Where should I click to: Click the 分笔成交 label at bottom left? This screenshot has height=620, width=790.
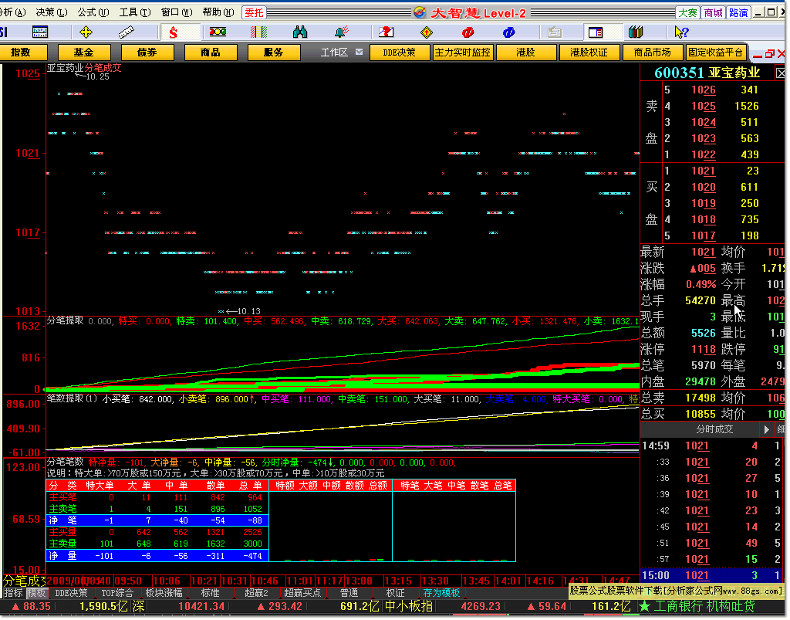tap(24, 581)
